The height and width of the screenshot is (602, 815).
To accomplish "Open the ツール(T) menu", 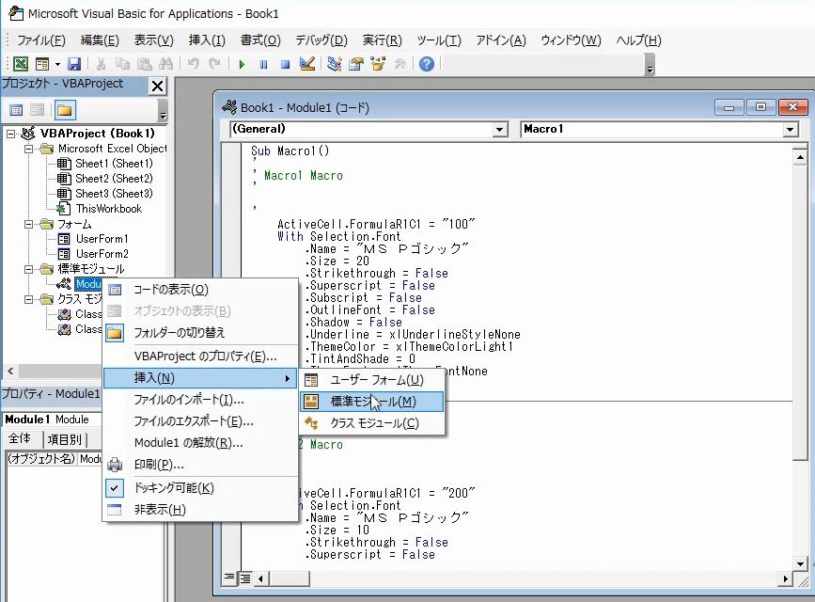I will 439,40.
